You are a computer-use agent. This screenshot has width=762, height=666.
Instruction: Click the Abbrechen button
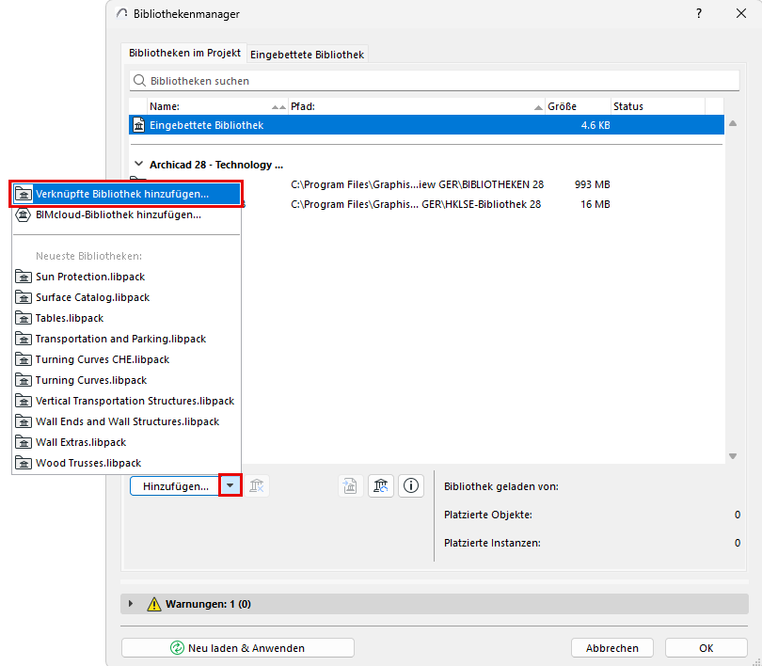pos(611,648)
